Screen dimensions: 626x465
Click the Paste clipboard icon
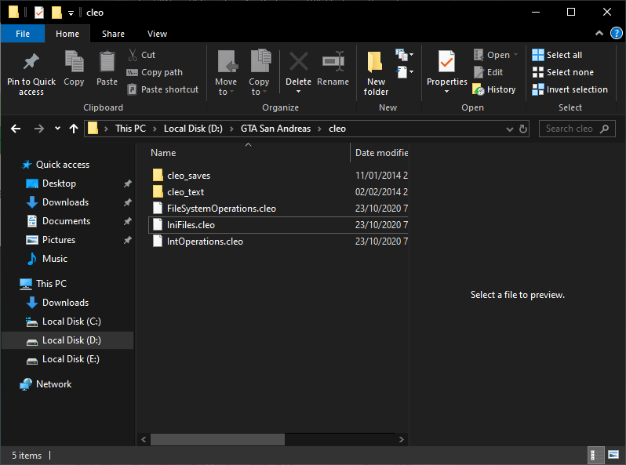coord(107,61)
